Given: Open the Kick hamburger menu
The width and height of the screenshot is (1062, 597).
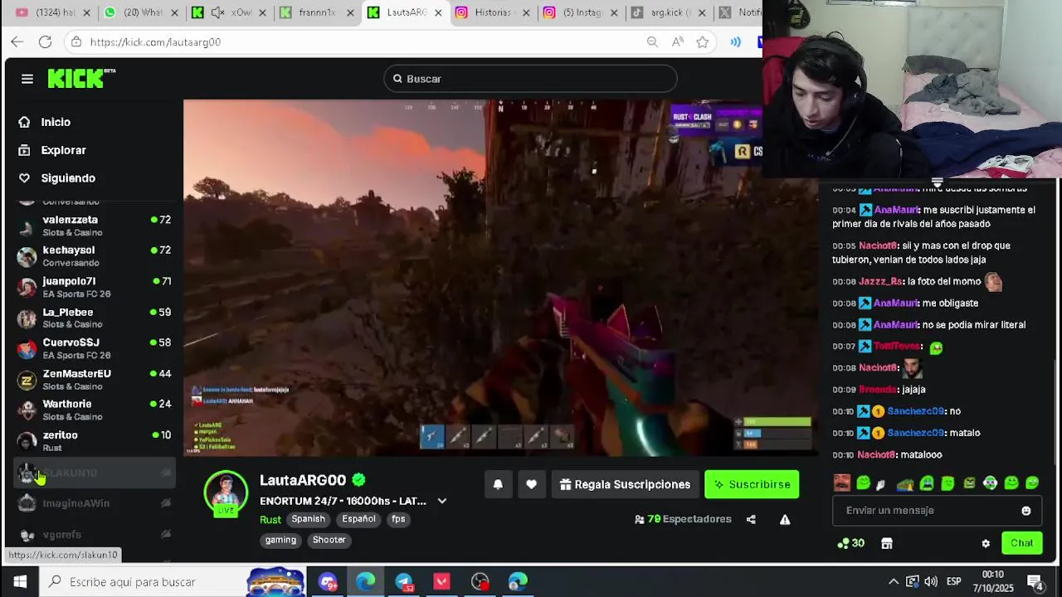Looking at the screenshot, I should [x=27, y=79].
